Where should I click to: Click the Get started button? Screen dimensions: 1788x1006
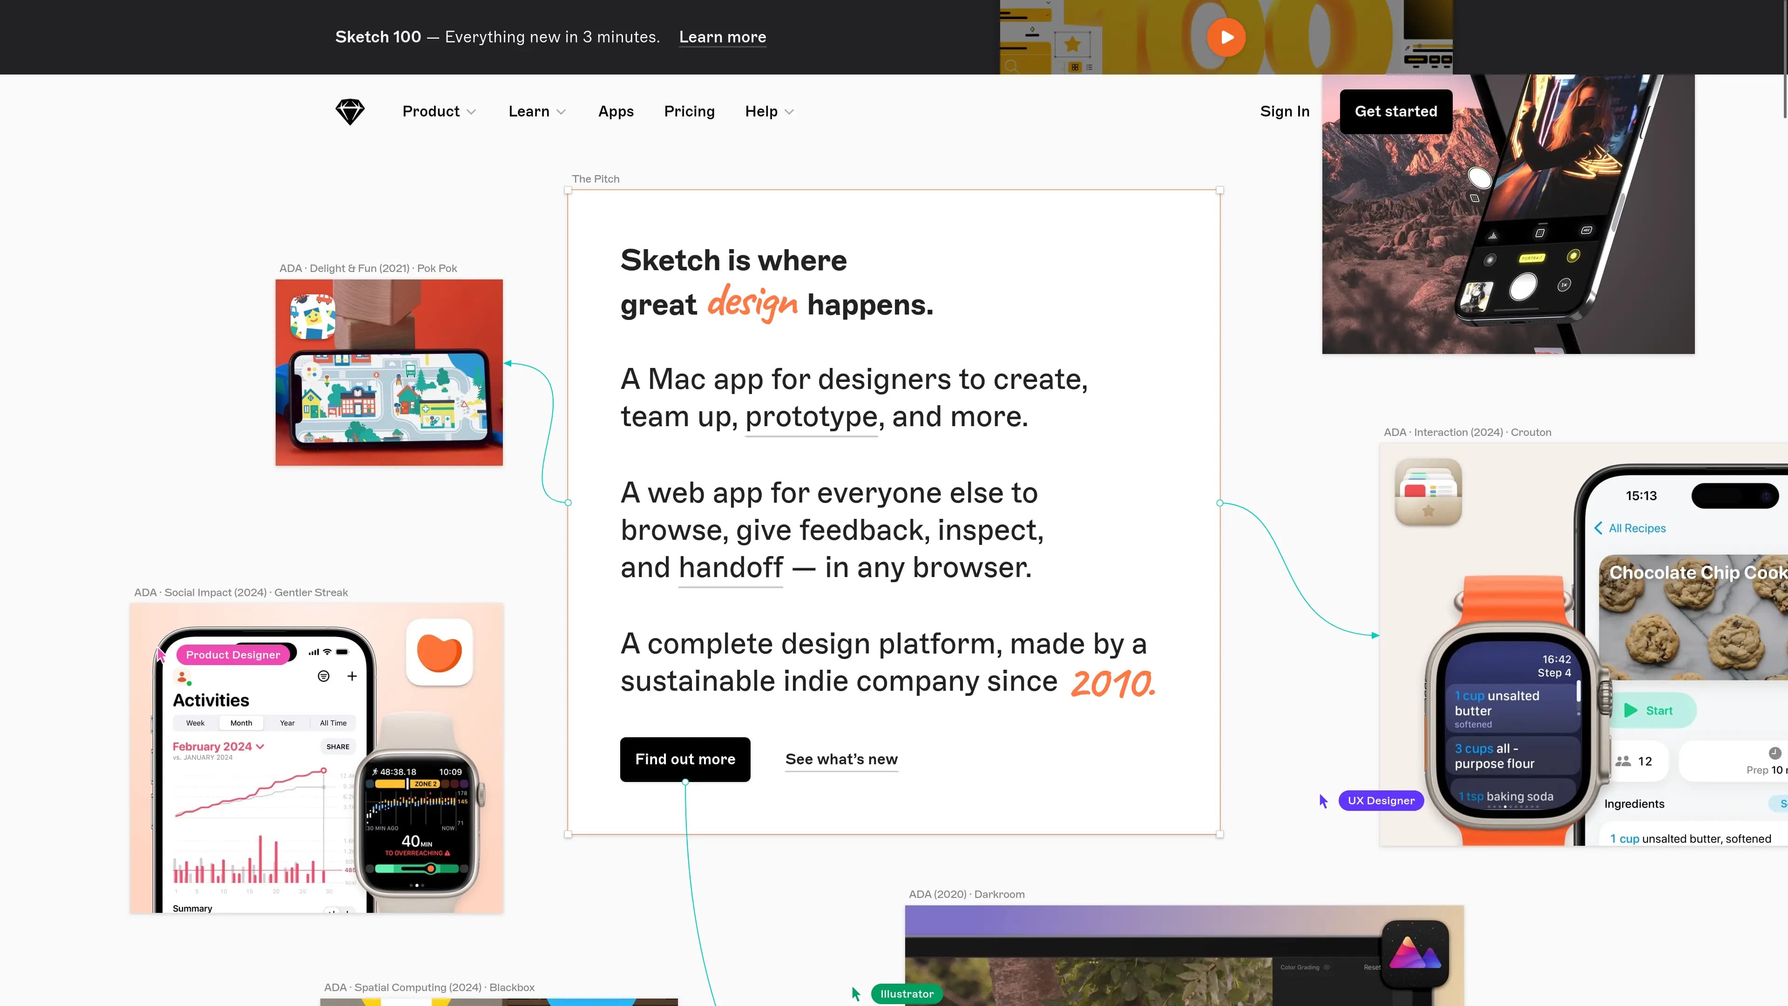pos(1396,111)
